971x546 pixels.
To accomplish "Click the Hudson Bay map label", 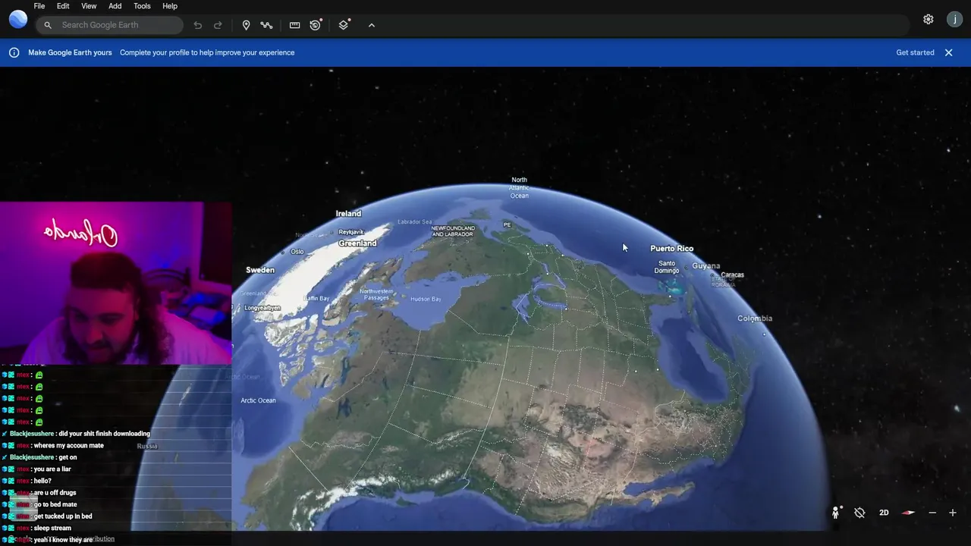I will coord(426,299).
